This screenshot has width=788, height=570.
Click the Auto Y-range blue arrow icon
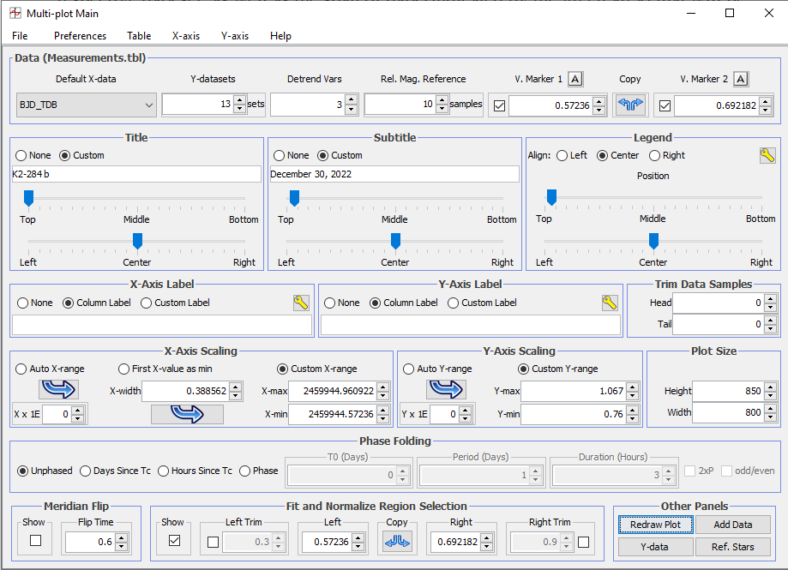pos(445,389)
